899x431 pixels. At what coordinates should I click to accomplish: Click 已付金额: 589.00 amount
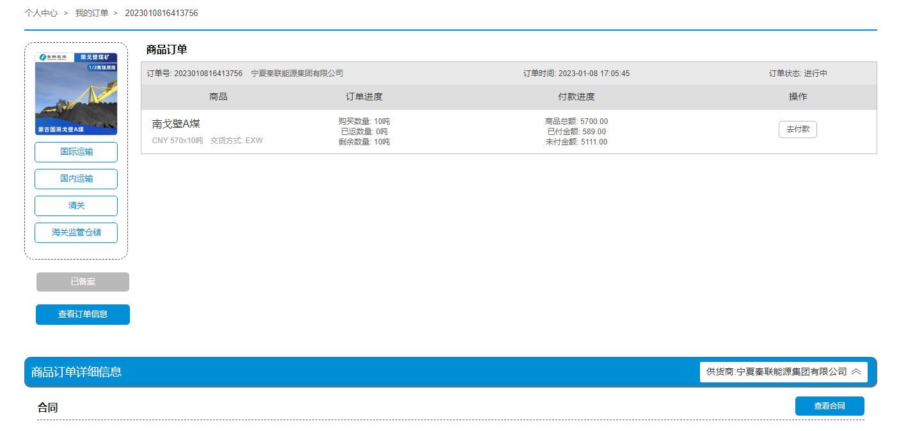click(x=577, y=132)
